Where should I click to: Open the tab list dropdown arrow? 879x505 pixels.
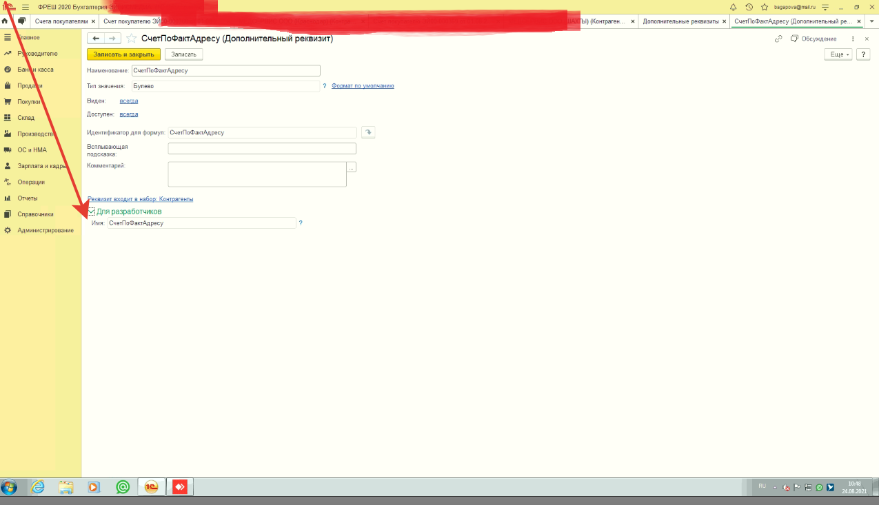(871, 21)
